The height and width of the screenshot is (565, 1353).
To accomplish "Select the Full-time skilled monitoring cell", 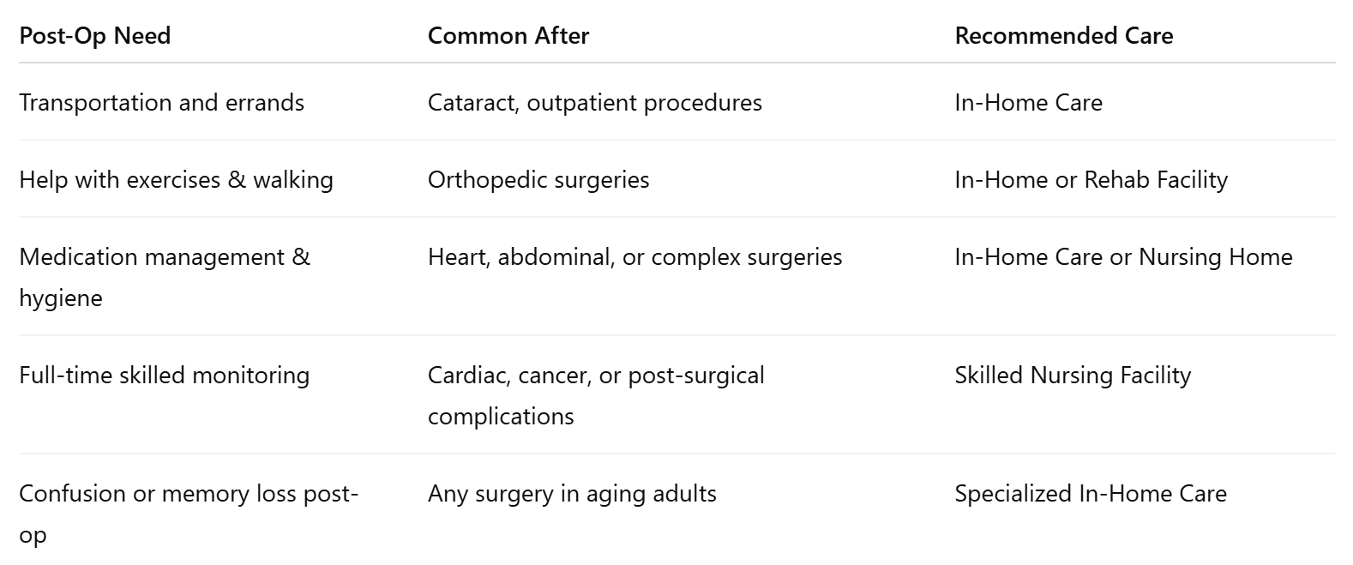I will [165, 376].
